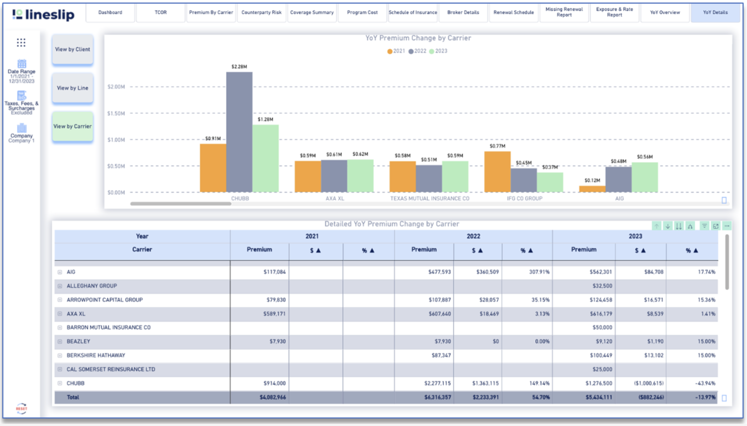Click the 2022 gray legend dot
The image size is (747, 426).
coord(411,51)
